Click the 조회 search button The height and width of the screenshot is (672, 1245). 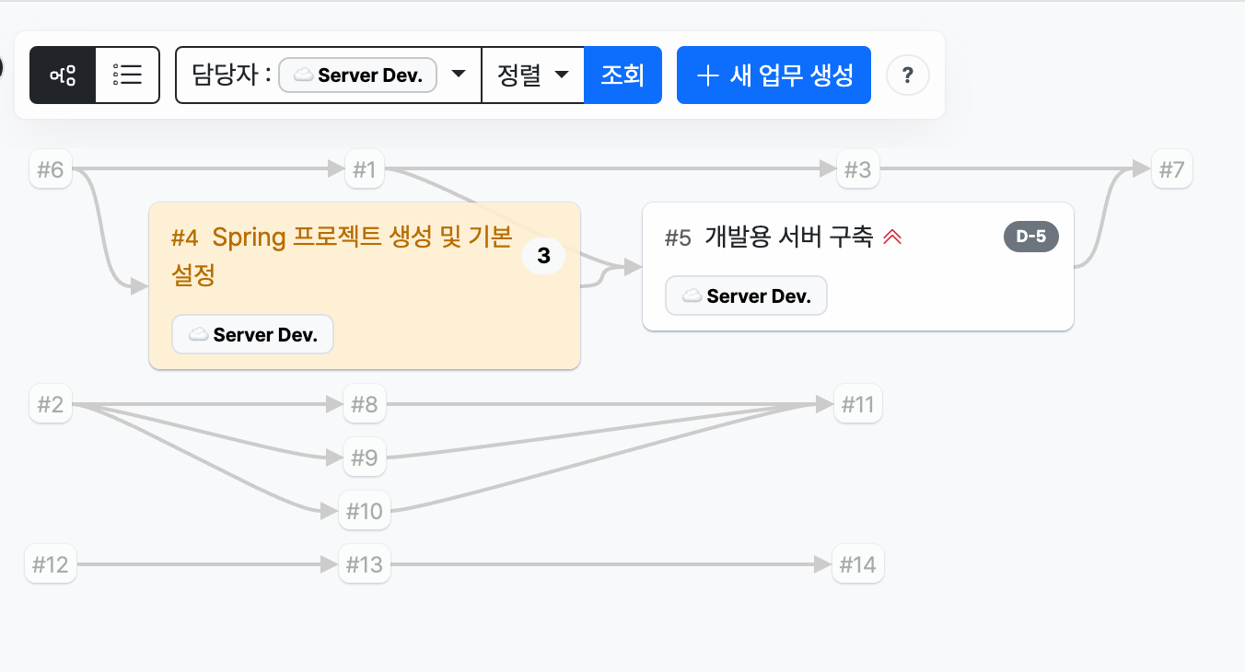coord(622,75)
